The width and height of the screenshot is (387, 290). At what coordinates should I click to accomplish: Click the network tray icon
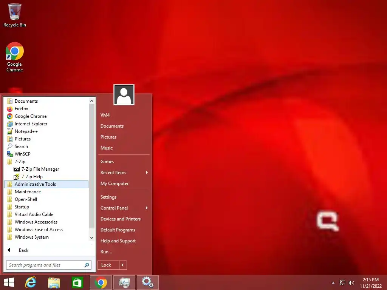pyautogui.click(x=342, y=283)
